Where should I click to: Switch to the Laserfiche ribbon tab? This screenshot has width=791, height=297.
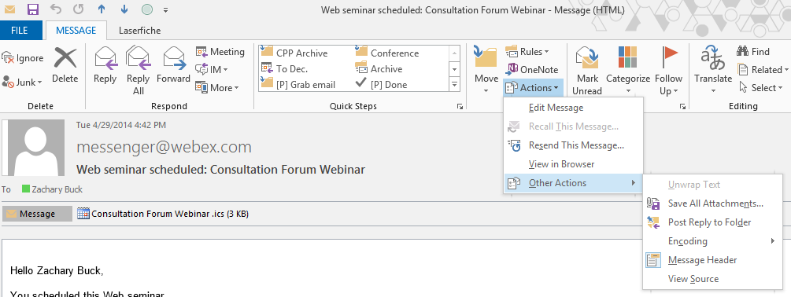[x=140, y=30]
